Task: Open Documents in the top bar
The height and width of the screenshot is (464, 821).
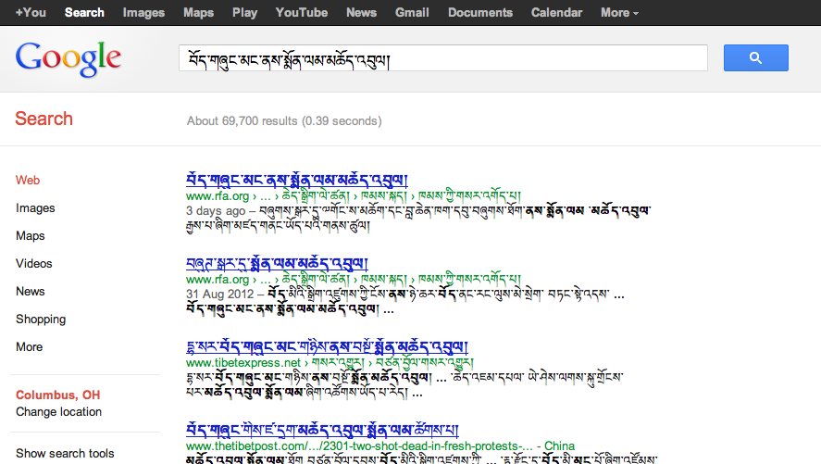Action: pyautogui.click(x=480, y=13)
